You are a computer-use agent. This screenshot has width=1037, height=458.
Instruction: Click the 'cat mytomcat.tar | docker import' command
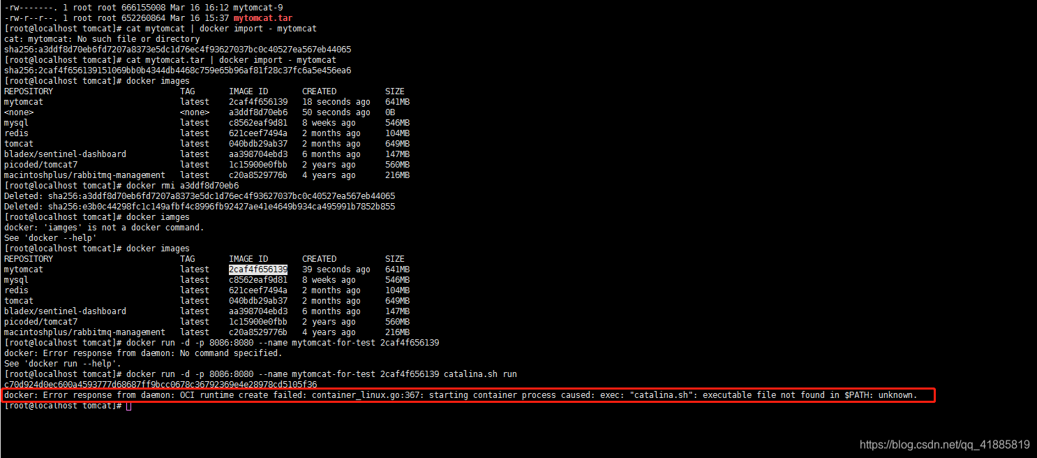click(232, 60)
